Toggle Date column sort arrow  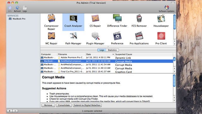[113, 54]
